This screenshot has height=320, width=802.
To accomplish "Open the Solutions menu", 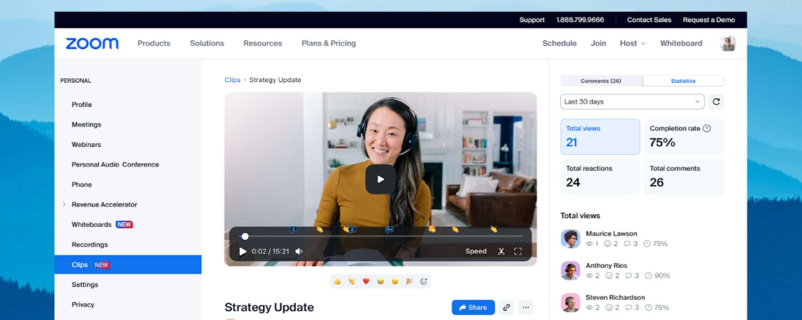I will coord(207,43).
